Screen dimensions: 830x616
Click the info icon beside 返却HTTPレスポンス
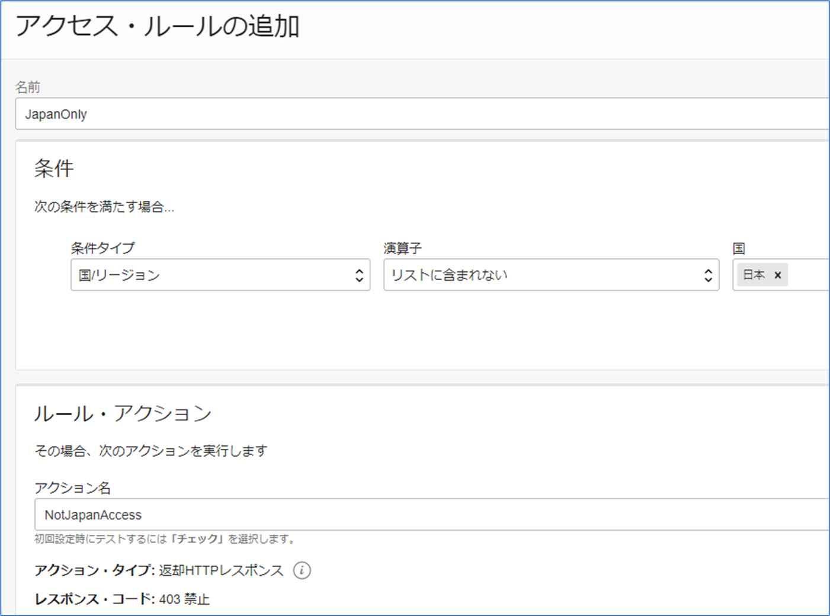pyautogui.click(x=302, y=570)
